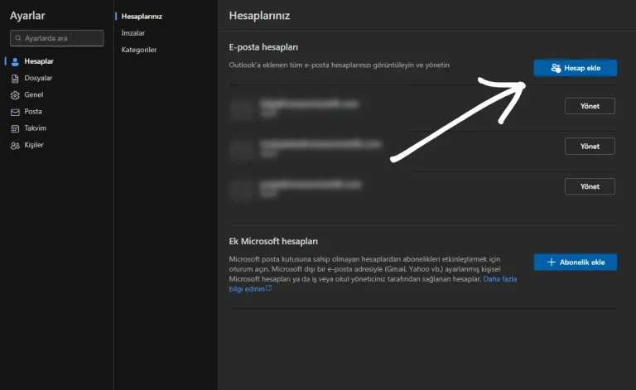Open Dosyalar settings via file icon
The width and height of the screenshot is (636, 390).
tap(15, 78)
